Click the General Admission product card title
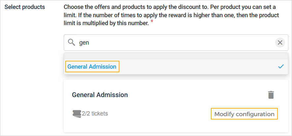Viewport: 292px width, 136px height. click(x=100, y=95)
